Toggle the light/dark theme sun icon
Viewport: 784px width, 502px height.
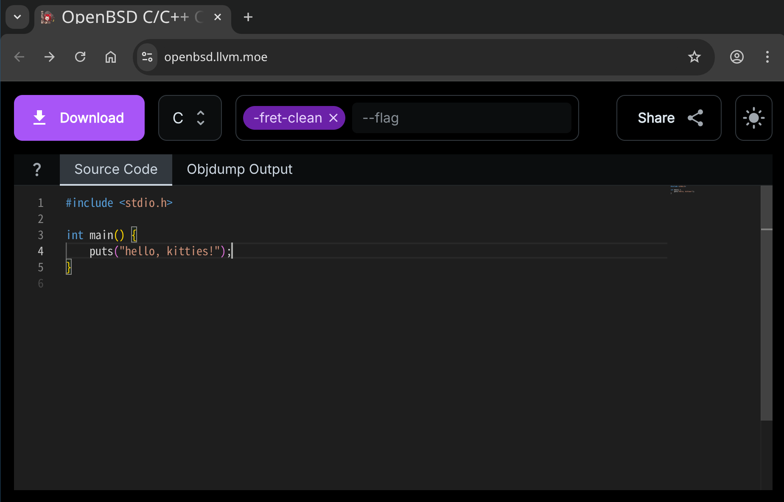pyautogui.click(x=753, y=118)
